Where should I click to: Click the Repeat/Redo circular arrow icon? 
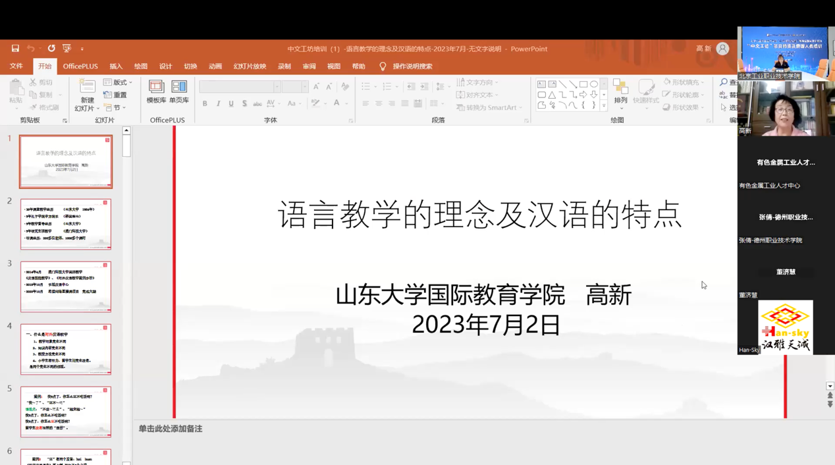click(51, 49)
